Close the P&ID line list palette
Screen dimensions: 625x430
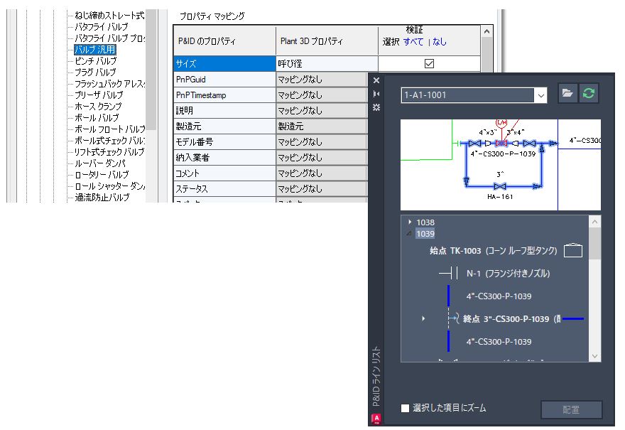(376, 81)
